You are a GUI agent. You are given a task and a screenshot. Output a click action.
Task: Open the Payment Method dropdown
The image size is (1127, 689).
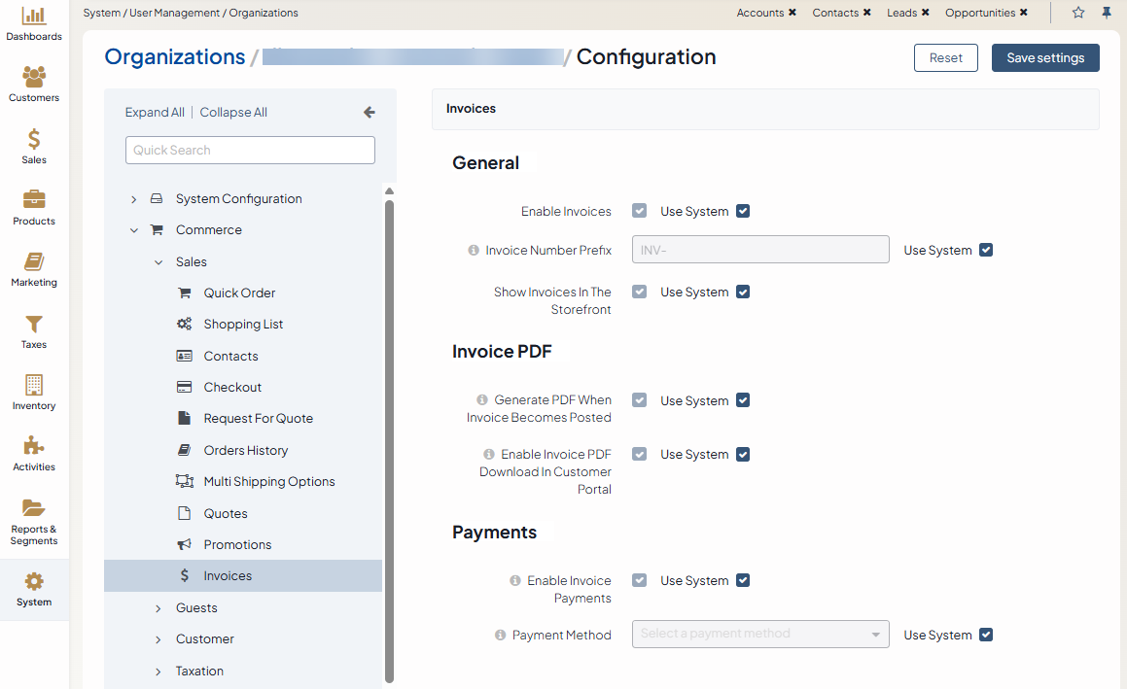point(760,635)
